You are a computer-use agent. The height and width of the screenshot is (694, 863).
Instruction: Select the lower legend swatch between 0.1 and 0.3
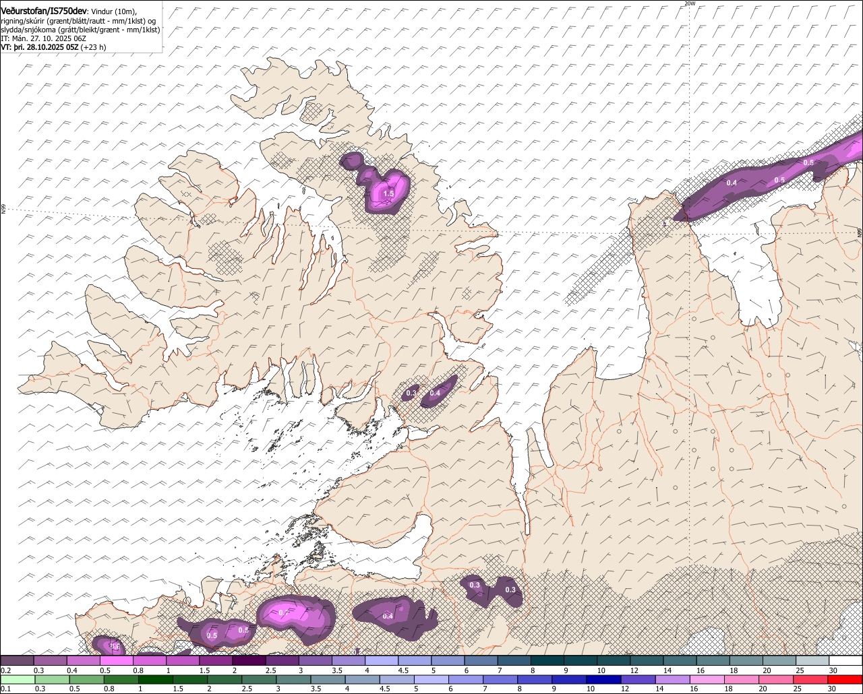point(17,679)
